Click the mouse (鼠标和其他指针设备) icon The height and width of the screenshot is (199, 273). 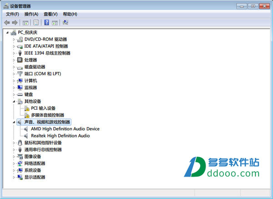20,143
